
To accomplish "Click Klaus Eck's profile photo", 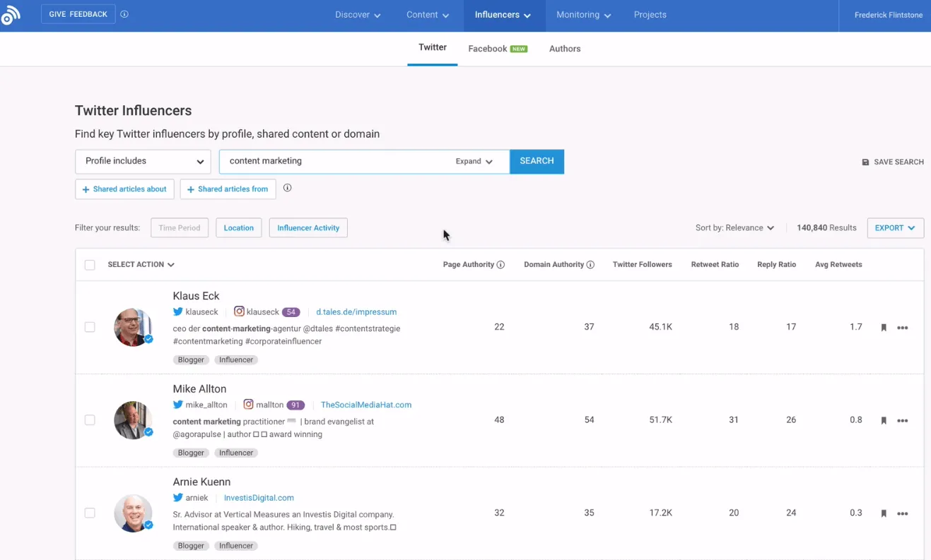I will point(133,327).
